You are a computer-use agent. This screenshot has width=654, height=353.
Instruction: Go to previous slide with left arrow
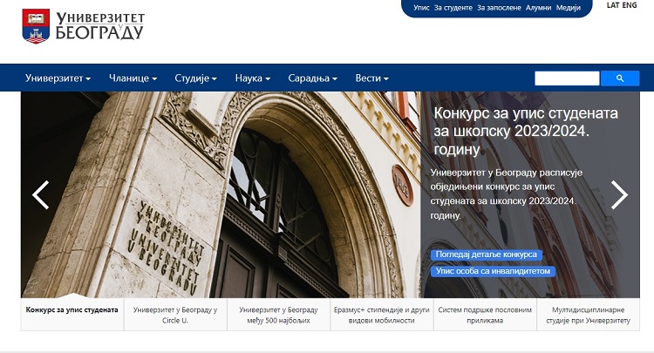coord(41,194)
